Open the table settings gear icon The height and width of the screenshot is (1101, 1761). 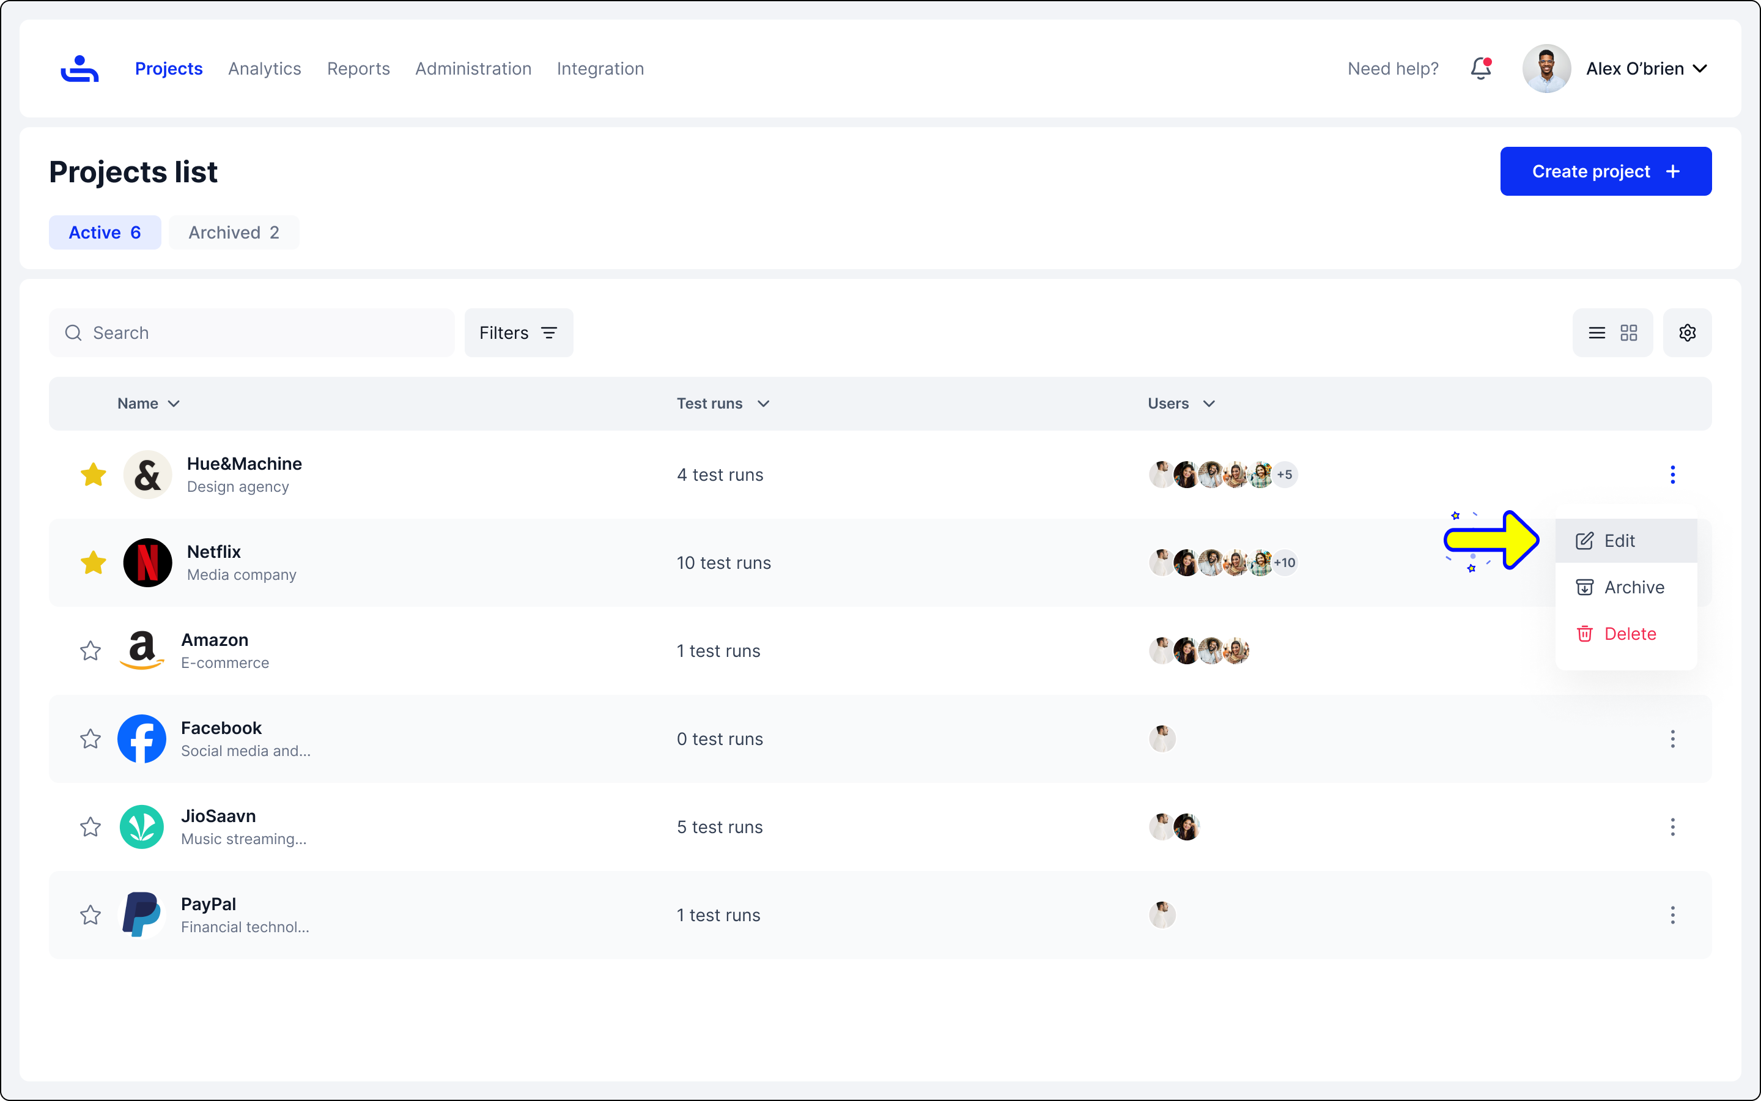tap(1687, 333)
